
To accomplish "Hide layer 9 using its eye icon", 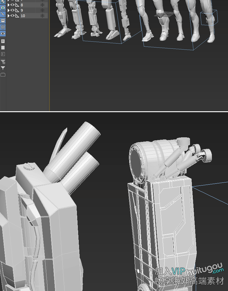I will [x=12, y=10].
